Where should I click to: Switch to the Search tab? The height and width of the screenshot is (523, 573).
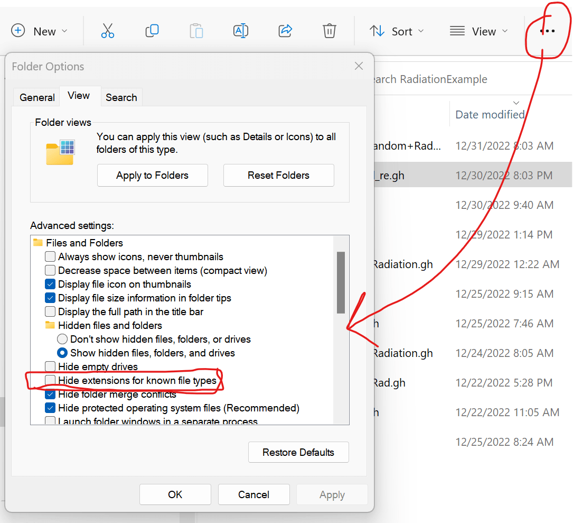(121, 97)
